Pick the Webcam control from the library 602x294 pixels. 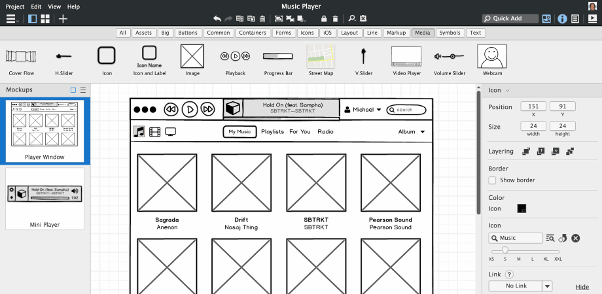point(492,60)
